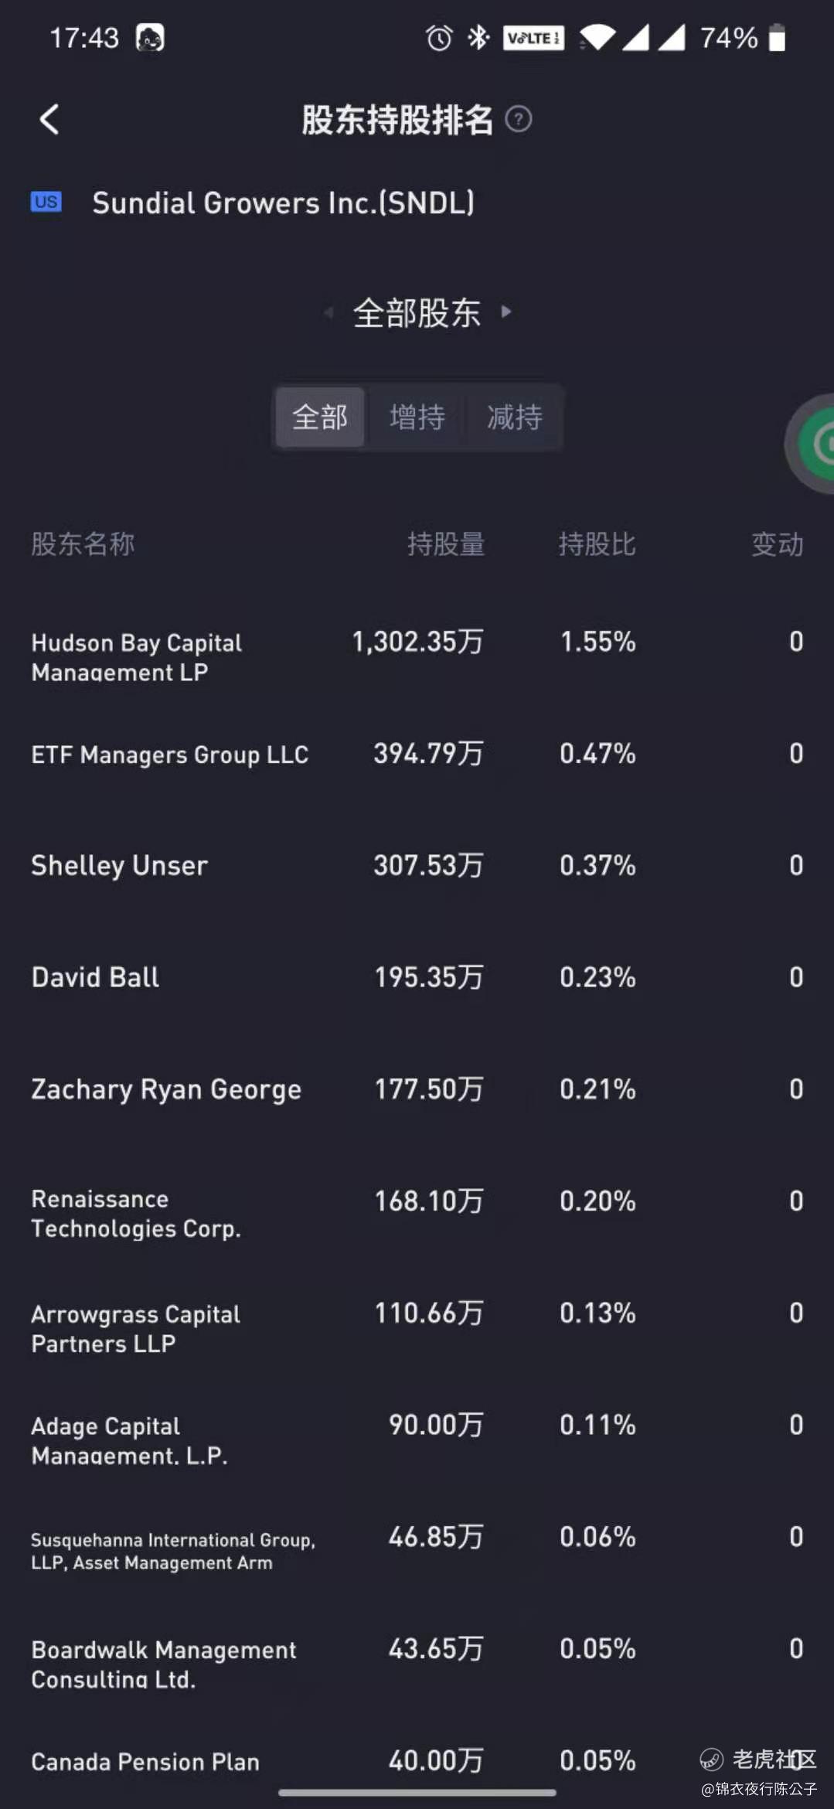Screen dimensions: 834x1809
Task: Open the 全部股东 category selector
Action: click(x=417, y=312)
